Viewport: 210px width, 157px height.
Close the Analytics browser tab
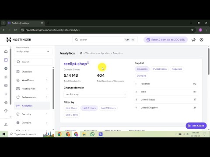pyautogui.click(x=42, y=23)
